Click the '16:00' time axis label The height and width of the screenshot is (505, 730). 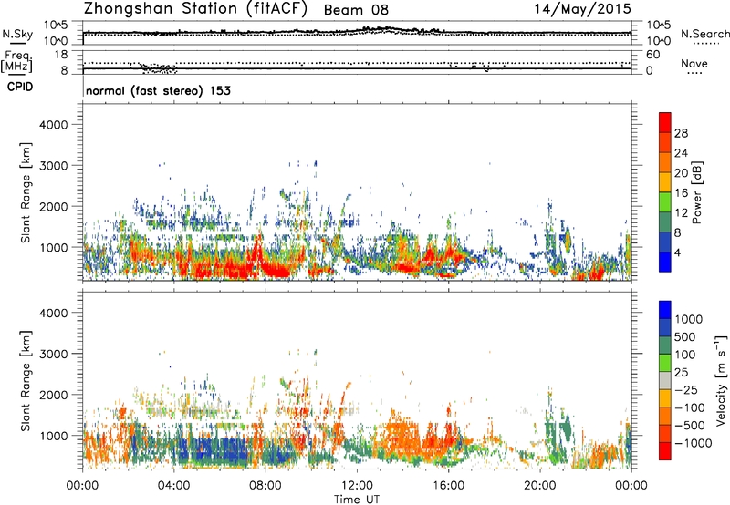(448, 486)
